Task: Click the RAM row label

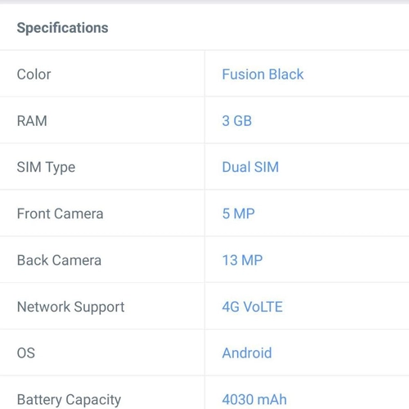Action: (x=32, y=120)
